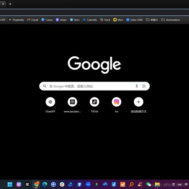The image size is (189, 189).
Task: Open a new tab with plus button
Action: click(x=10, y=4)
